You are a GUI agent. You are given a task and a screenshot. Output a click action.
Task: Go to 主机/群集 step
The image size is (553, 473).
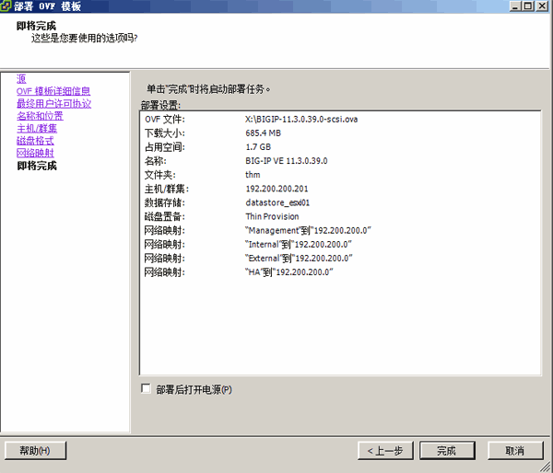[37, 128]
